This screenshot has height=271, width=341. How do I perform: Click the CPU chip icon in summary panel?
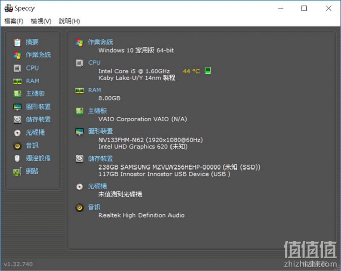click(79, 63)
